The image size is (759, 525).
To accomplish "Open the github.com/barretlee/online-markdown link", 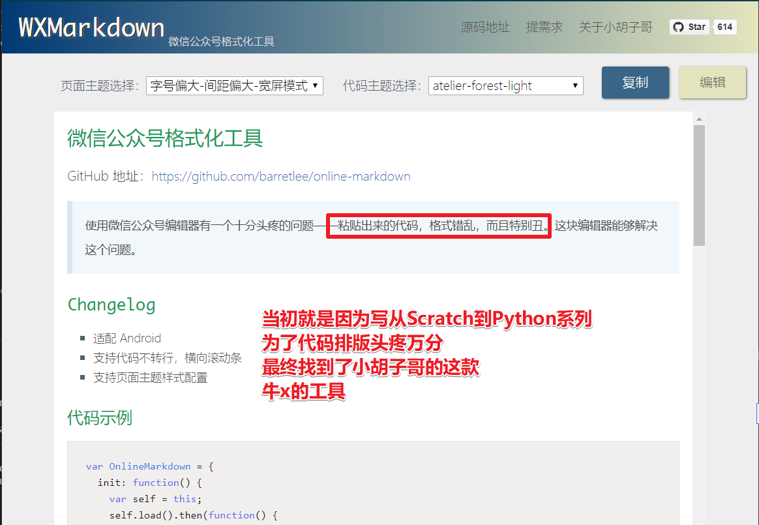I will tap(281, 176).
